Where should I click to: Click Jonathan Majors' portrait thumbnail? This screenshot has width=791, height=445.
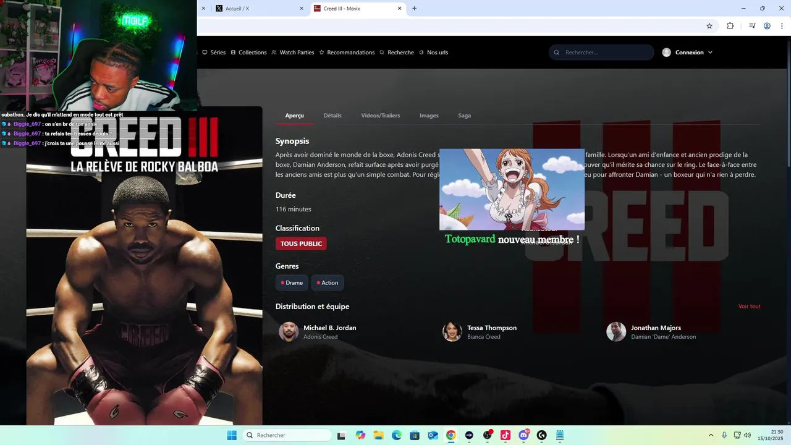(x=616, y=332)
